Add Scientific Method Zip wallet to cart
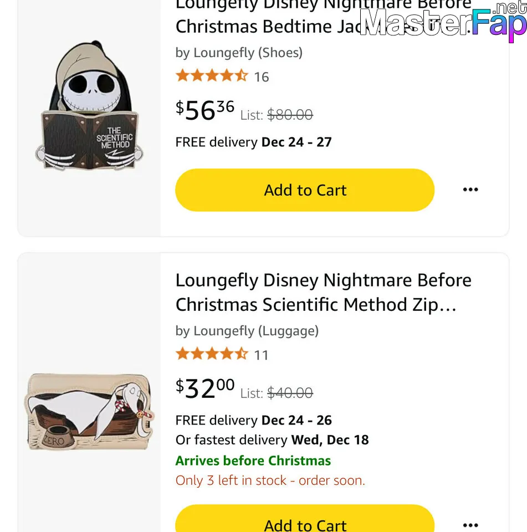This screenshot has height=532, width=527. (305, 519)
